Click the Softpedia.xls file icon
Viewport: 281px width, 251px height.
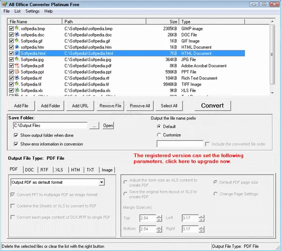tap(17, 90)
